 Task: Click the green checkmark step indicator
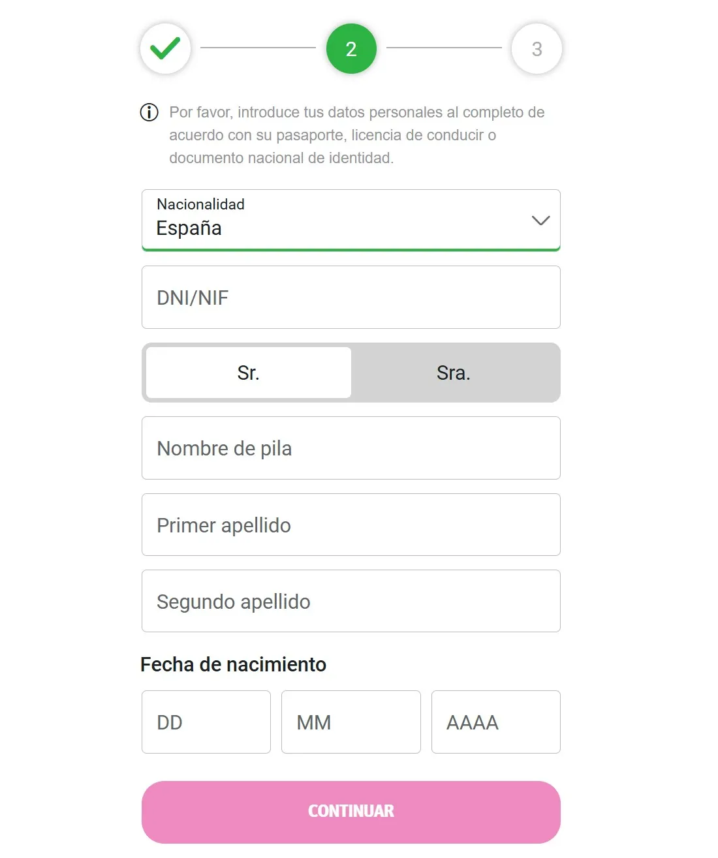(165, 48)
